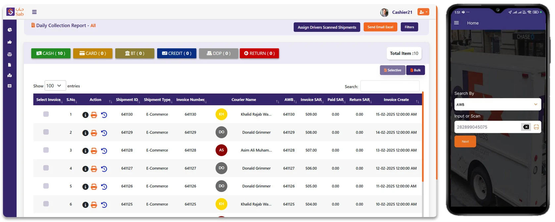Open the map sidebar icon
The width and height of the screenshot is (555, 222).
10,75
